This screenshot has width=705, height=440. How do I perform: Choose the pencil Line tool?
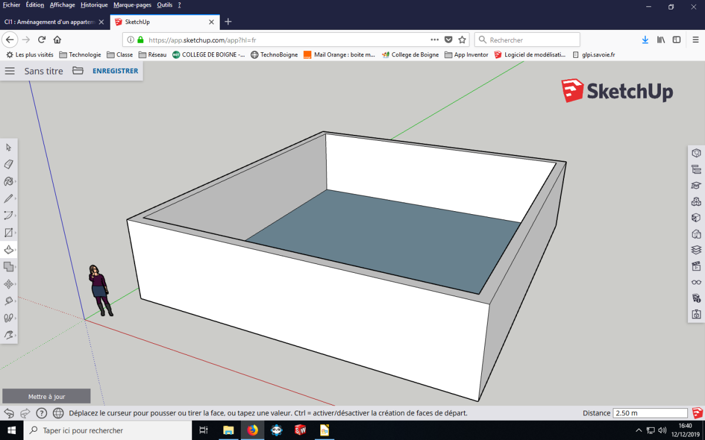pyautogui.click(x=8, y=198)
